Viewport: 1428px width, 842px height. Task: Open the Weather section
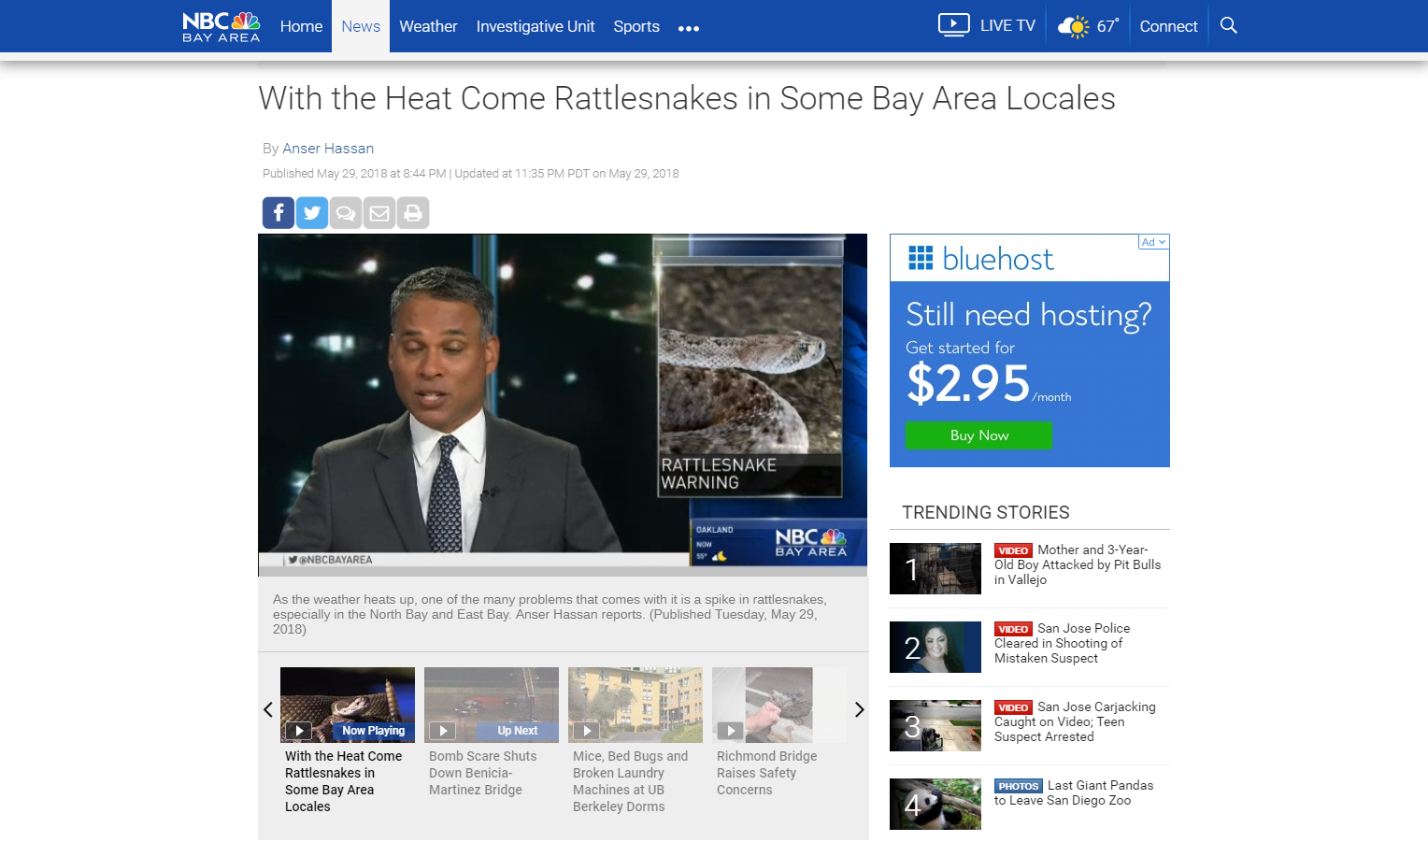click(428, 26)
